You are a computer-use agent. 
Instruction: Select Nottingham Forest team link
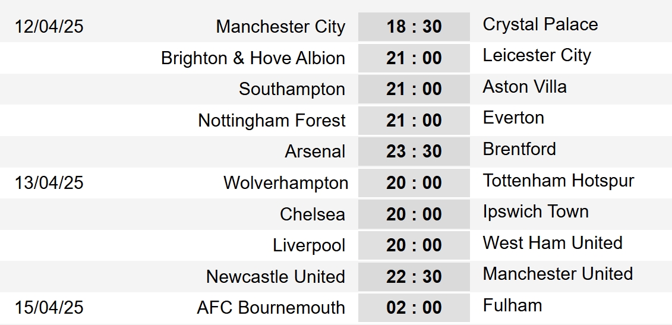272,121
